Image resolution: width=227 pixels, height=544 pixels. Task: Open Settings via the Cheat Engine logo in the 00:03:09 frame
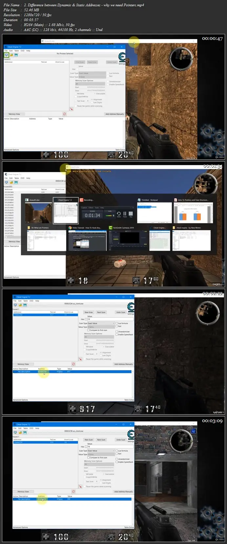(x=131, y=435)
